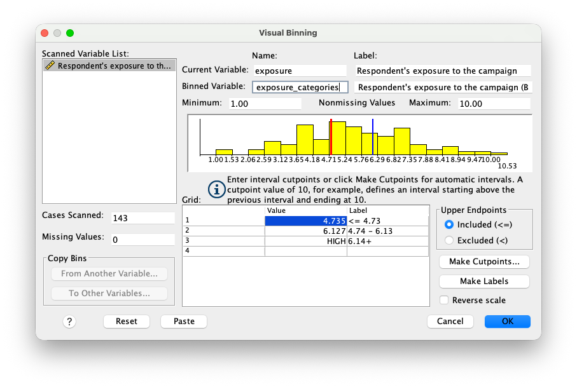Select grid value cell 4.735
This screenshot has height=387, width=577.
pyautogui.click(x=306, y=221)
